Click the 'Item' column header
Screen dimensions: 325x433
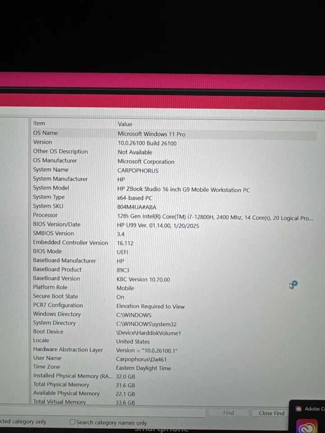pyautogui.click(x=39, y=123)
